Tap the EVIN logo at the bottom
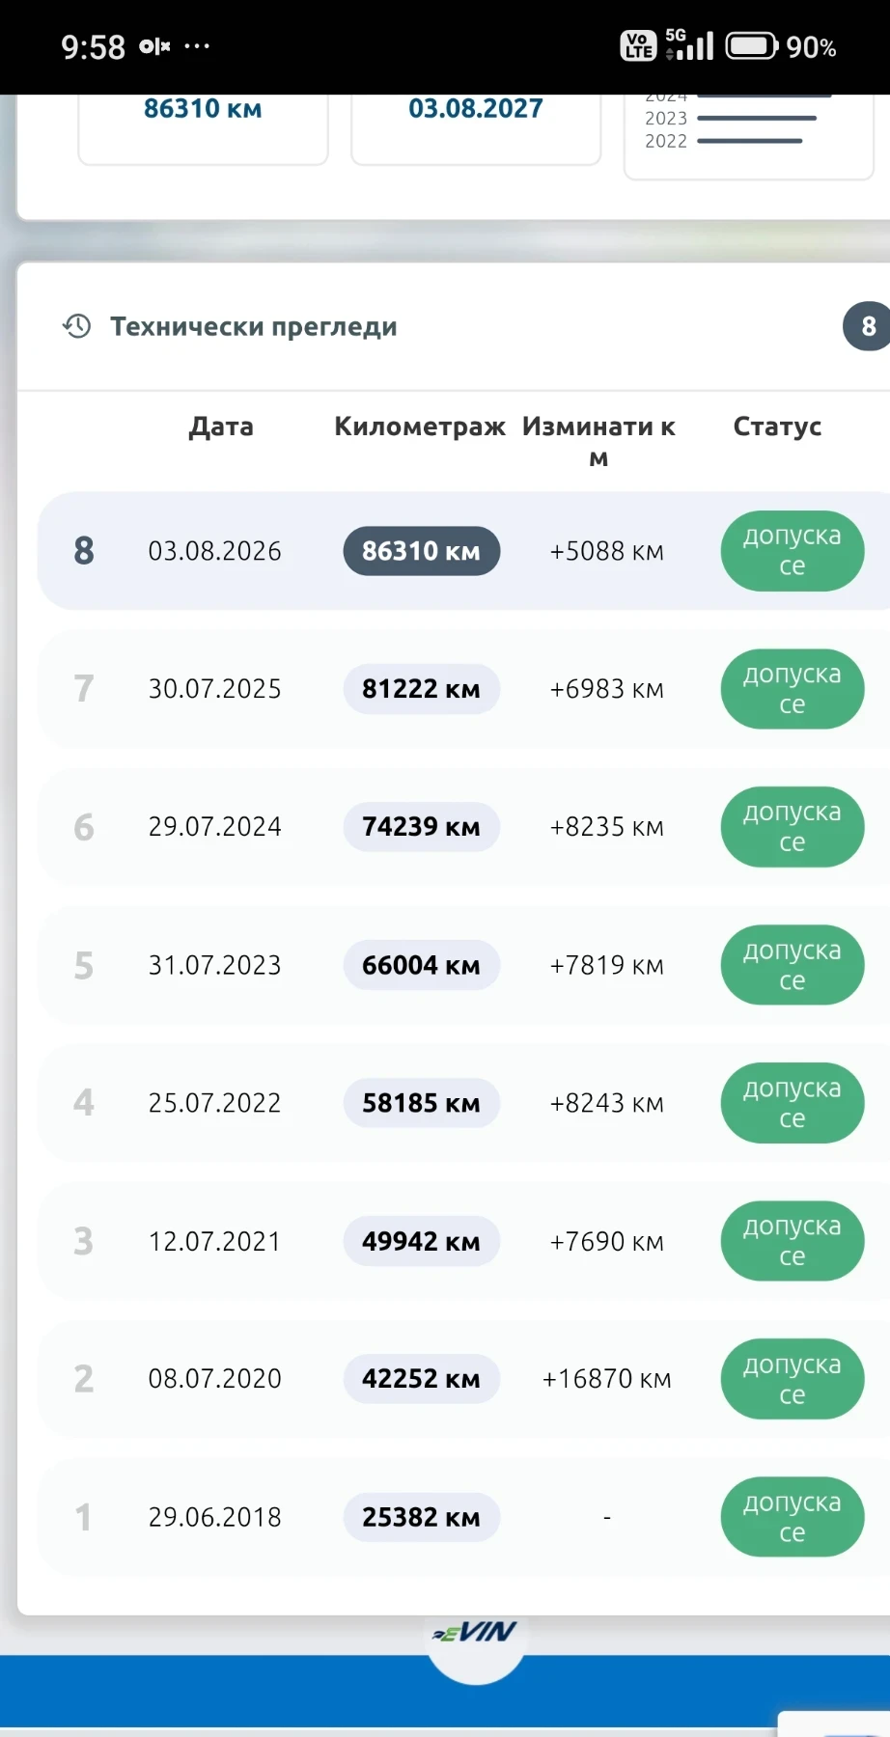Image resolution: width=890 pixels, height=1737 pixels. point(475,1631)
